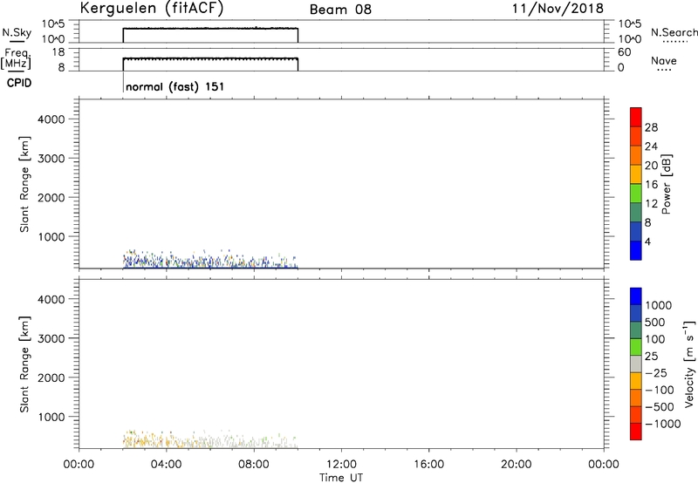This screenshot has height=483, width=698.
Task: Click the 'Freq. [MHz]' label
Action: (16, 58)
